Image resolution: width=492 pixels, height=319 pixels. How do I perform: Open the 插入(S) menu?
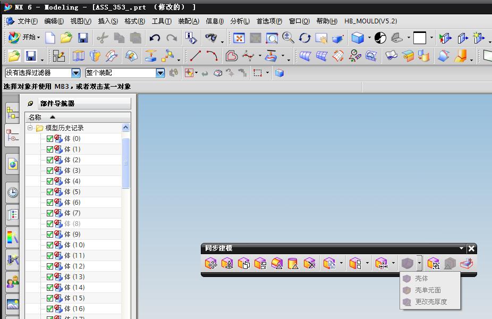108,21
